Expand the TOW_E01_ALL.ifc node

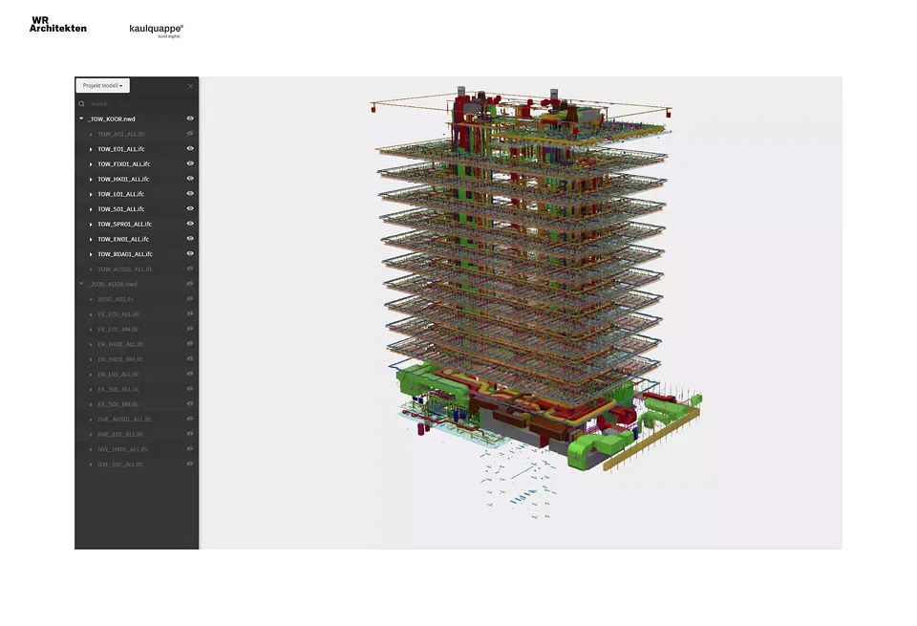(91, 149)
